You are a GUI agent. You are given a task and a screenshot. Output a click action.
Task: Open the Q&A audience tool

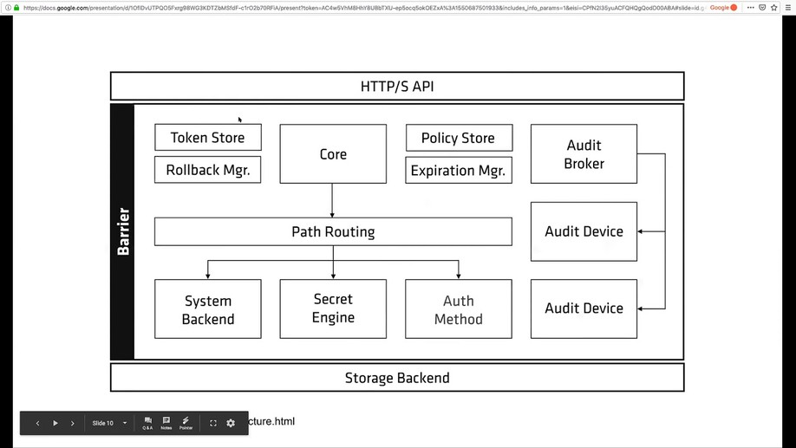147,423
